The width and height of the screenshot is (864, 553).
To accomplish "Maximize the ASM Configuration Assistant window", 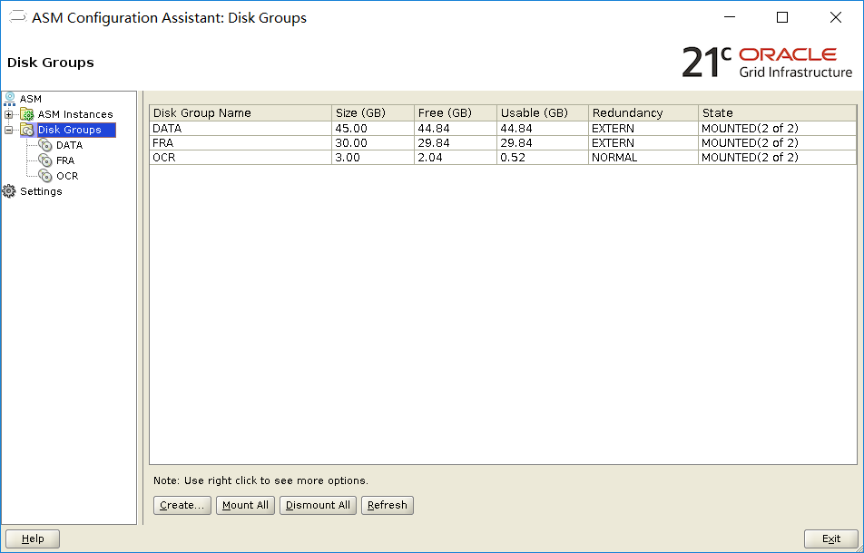I will [x=782, y=17].
